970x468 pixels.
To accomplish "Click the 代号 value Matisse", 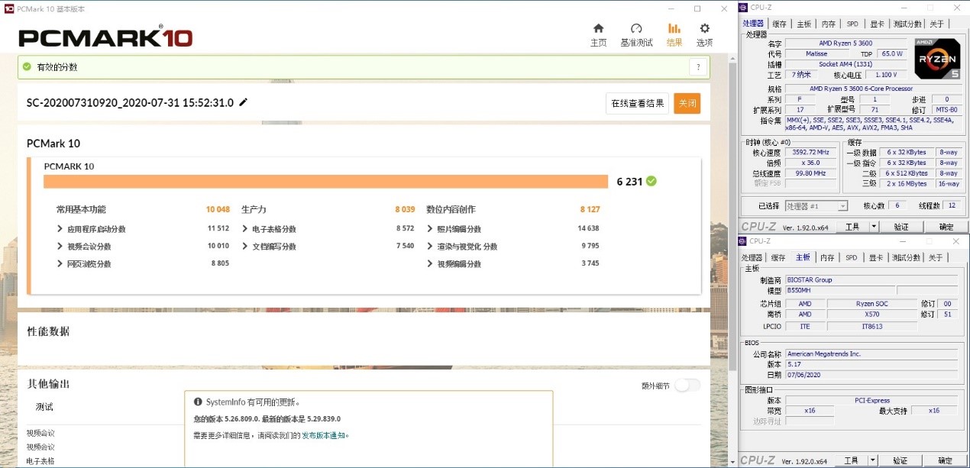I will click(x=816, y=54).
